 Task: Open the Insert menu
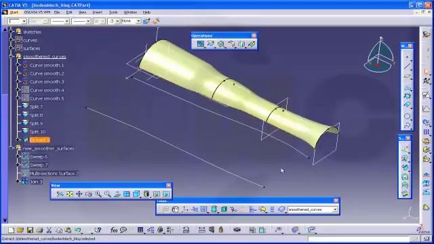(98, 12)
